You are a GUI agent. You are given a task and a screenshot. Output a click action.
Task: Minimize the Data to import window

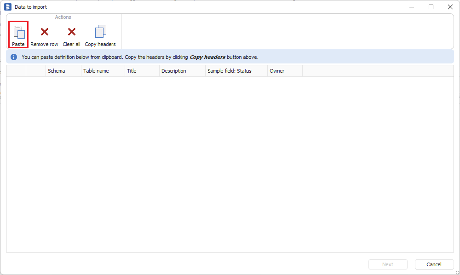(411, 7)
